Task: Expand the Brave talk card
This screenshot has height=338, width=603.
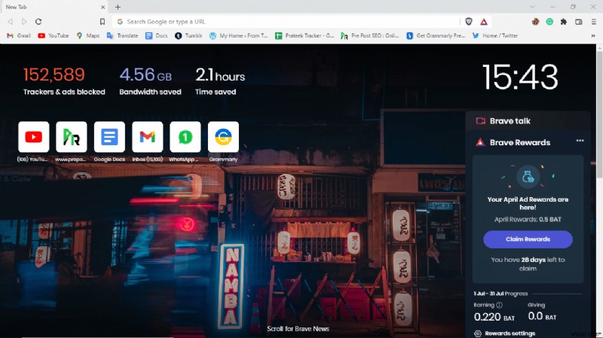Action: (x=528, y=121)
